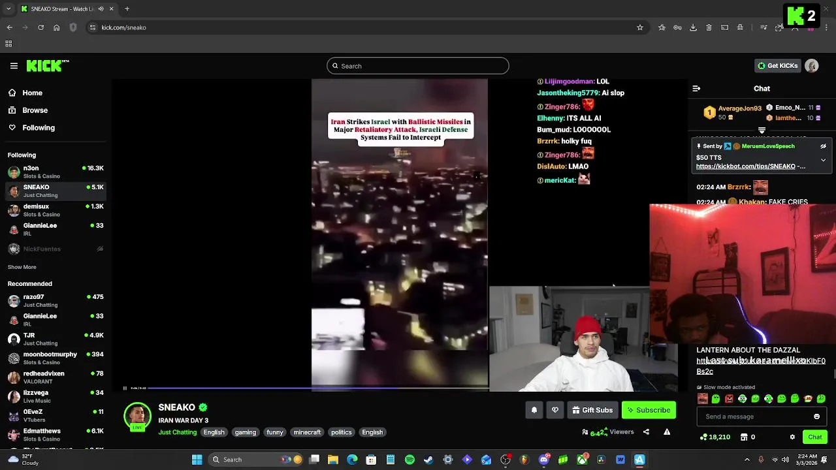The height and width of the screenshot is (470, 836).
Task: Click the Gift Subs button
Action: [592, 410]
